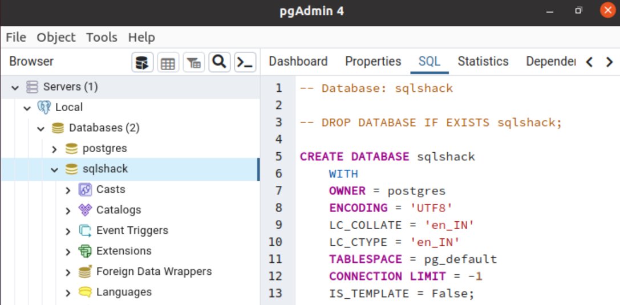
Task: Click the View Data table icon
Action: [168, 62]
